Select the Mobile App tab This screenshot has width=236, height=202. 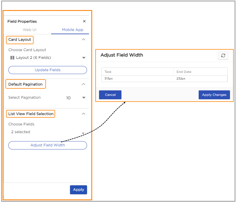coord(72,30)
